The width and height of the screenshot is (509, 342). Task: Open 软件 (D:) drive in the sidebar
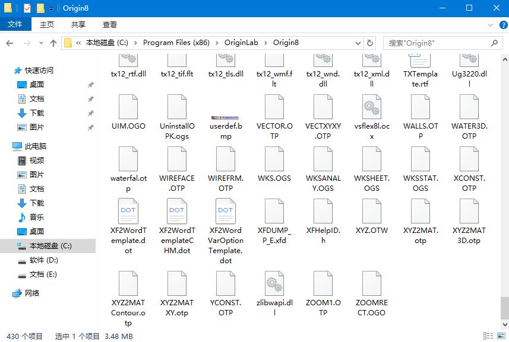(x=43, y=260)
